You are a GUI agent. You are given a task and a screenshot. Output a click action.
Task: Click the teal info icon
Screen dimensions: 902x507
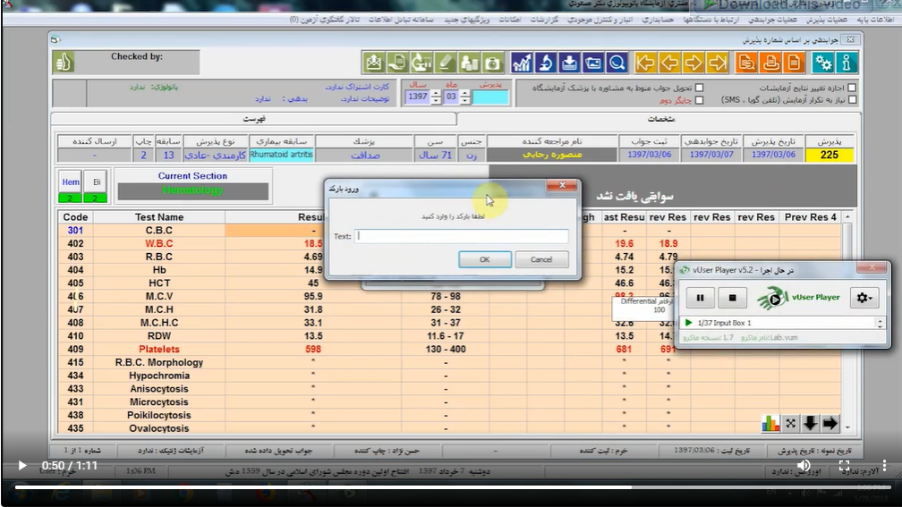tap(846, 63)
